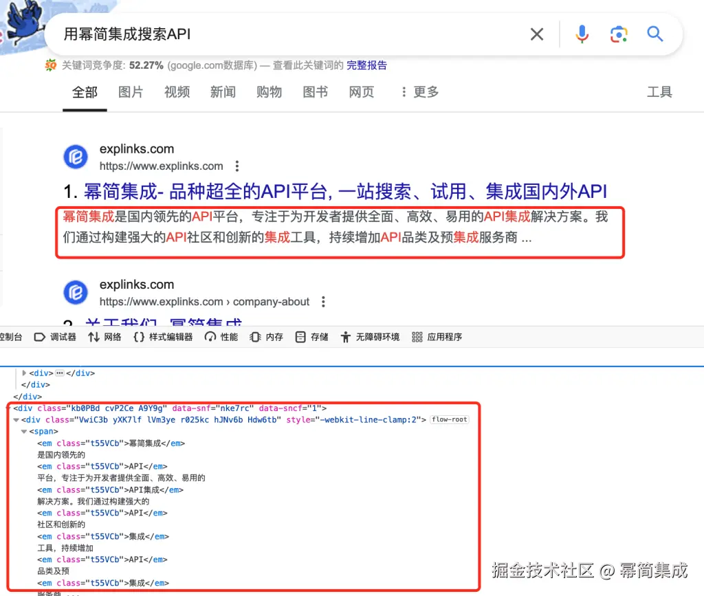Click the favicon of the company-about result
This screenshot has height=596, width=704.
tap(76, 293)
